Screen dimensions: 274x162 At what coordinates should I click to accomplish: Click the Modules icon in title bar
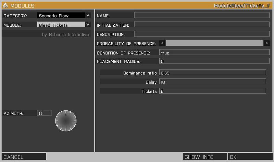click(5, 6)
